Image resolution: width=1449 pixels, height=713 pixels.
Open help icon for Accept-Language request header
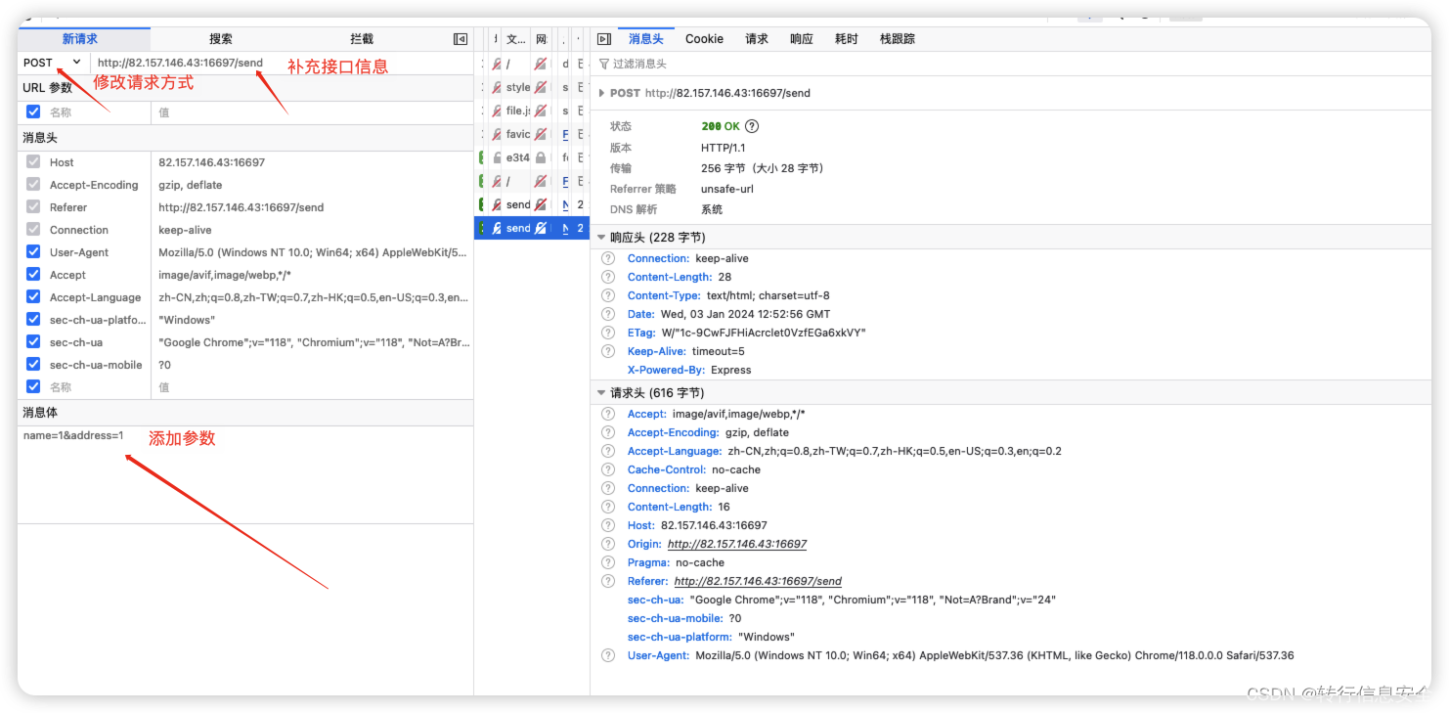tap(608, 451)
